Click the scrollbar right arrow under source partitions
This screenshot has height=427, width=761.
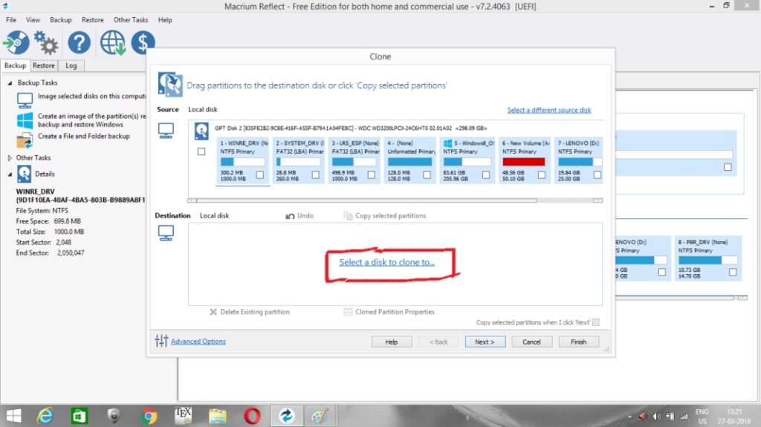[598, 201]
